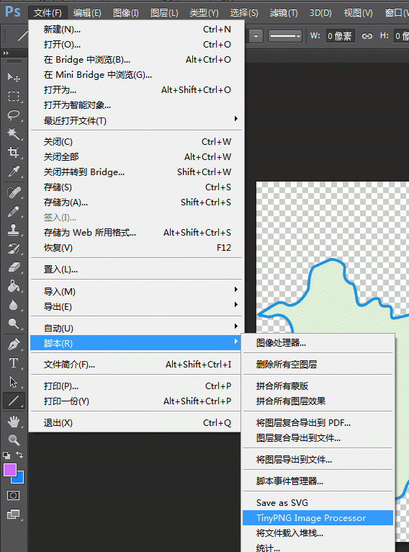
Task: Choose 将图层导出到文件... script
Action: tap(318, 460)
